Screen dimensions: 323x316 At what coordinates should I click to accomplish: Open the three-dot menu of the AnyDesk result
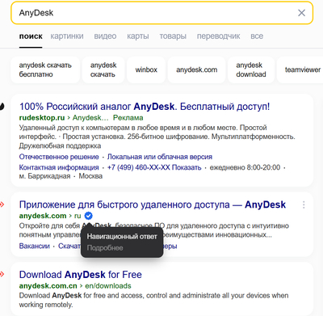[304, 204]
